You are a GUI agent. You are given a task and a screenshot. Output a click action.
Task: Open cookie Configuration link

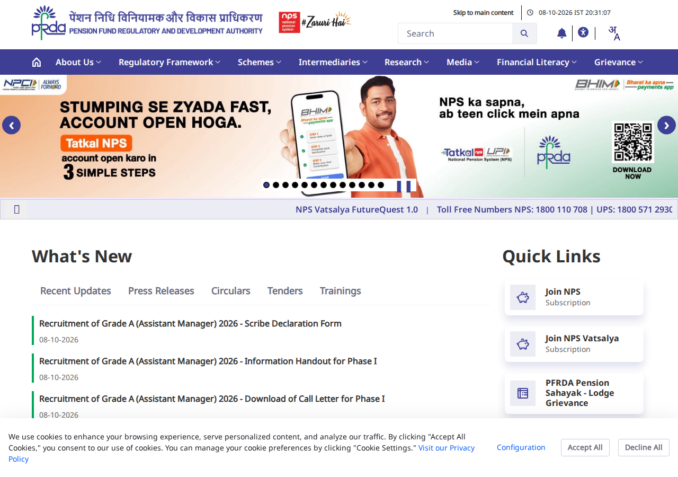pos(521,447)
